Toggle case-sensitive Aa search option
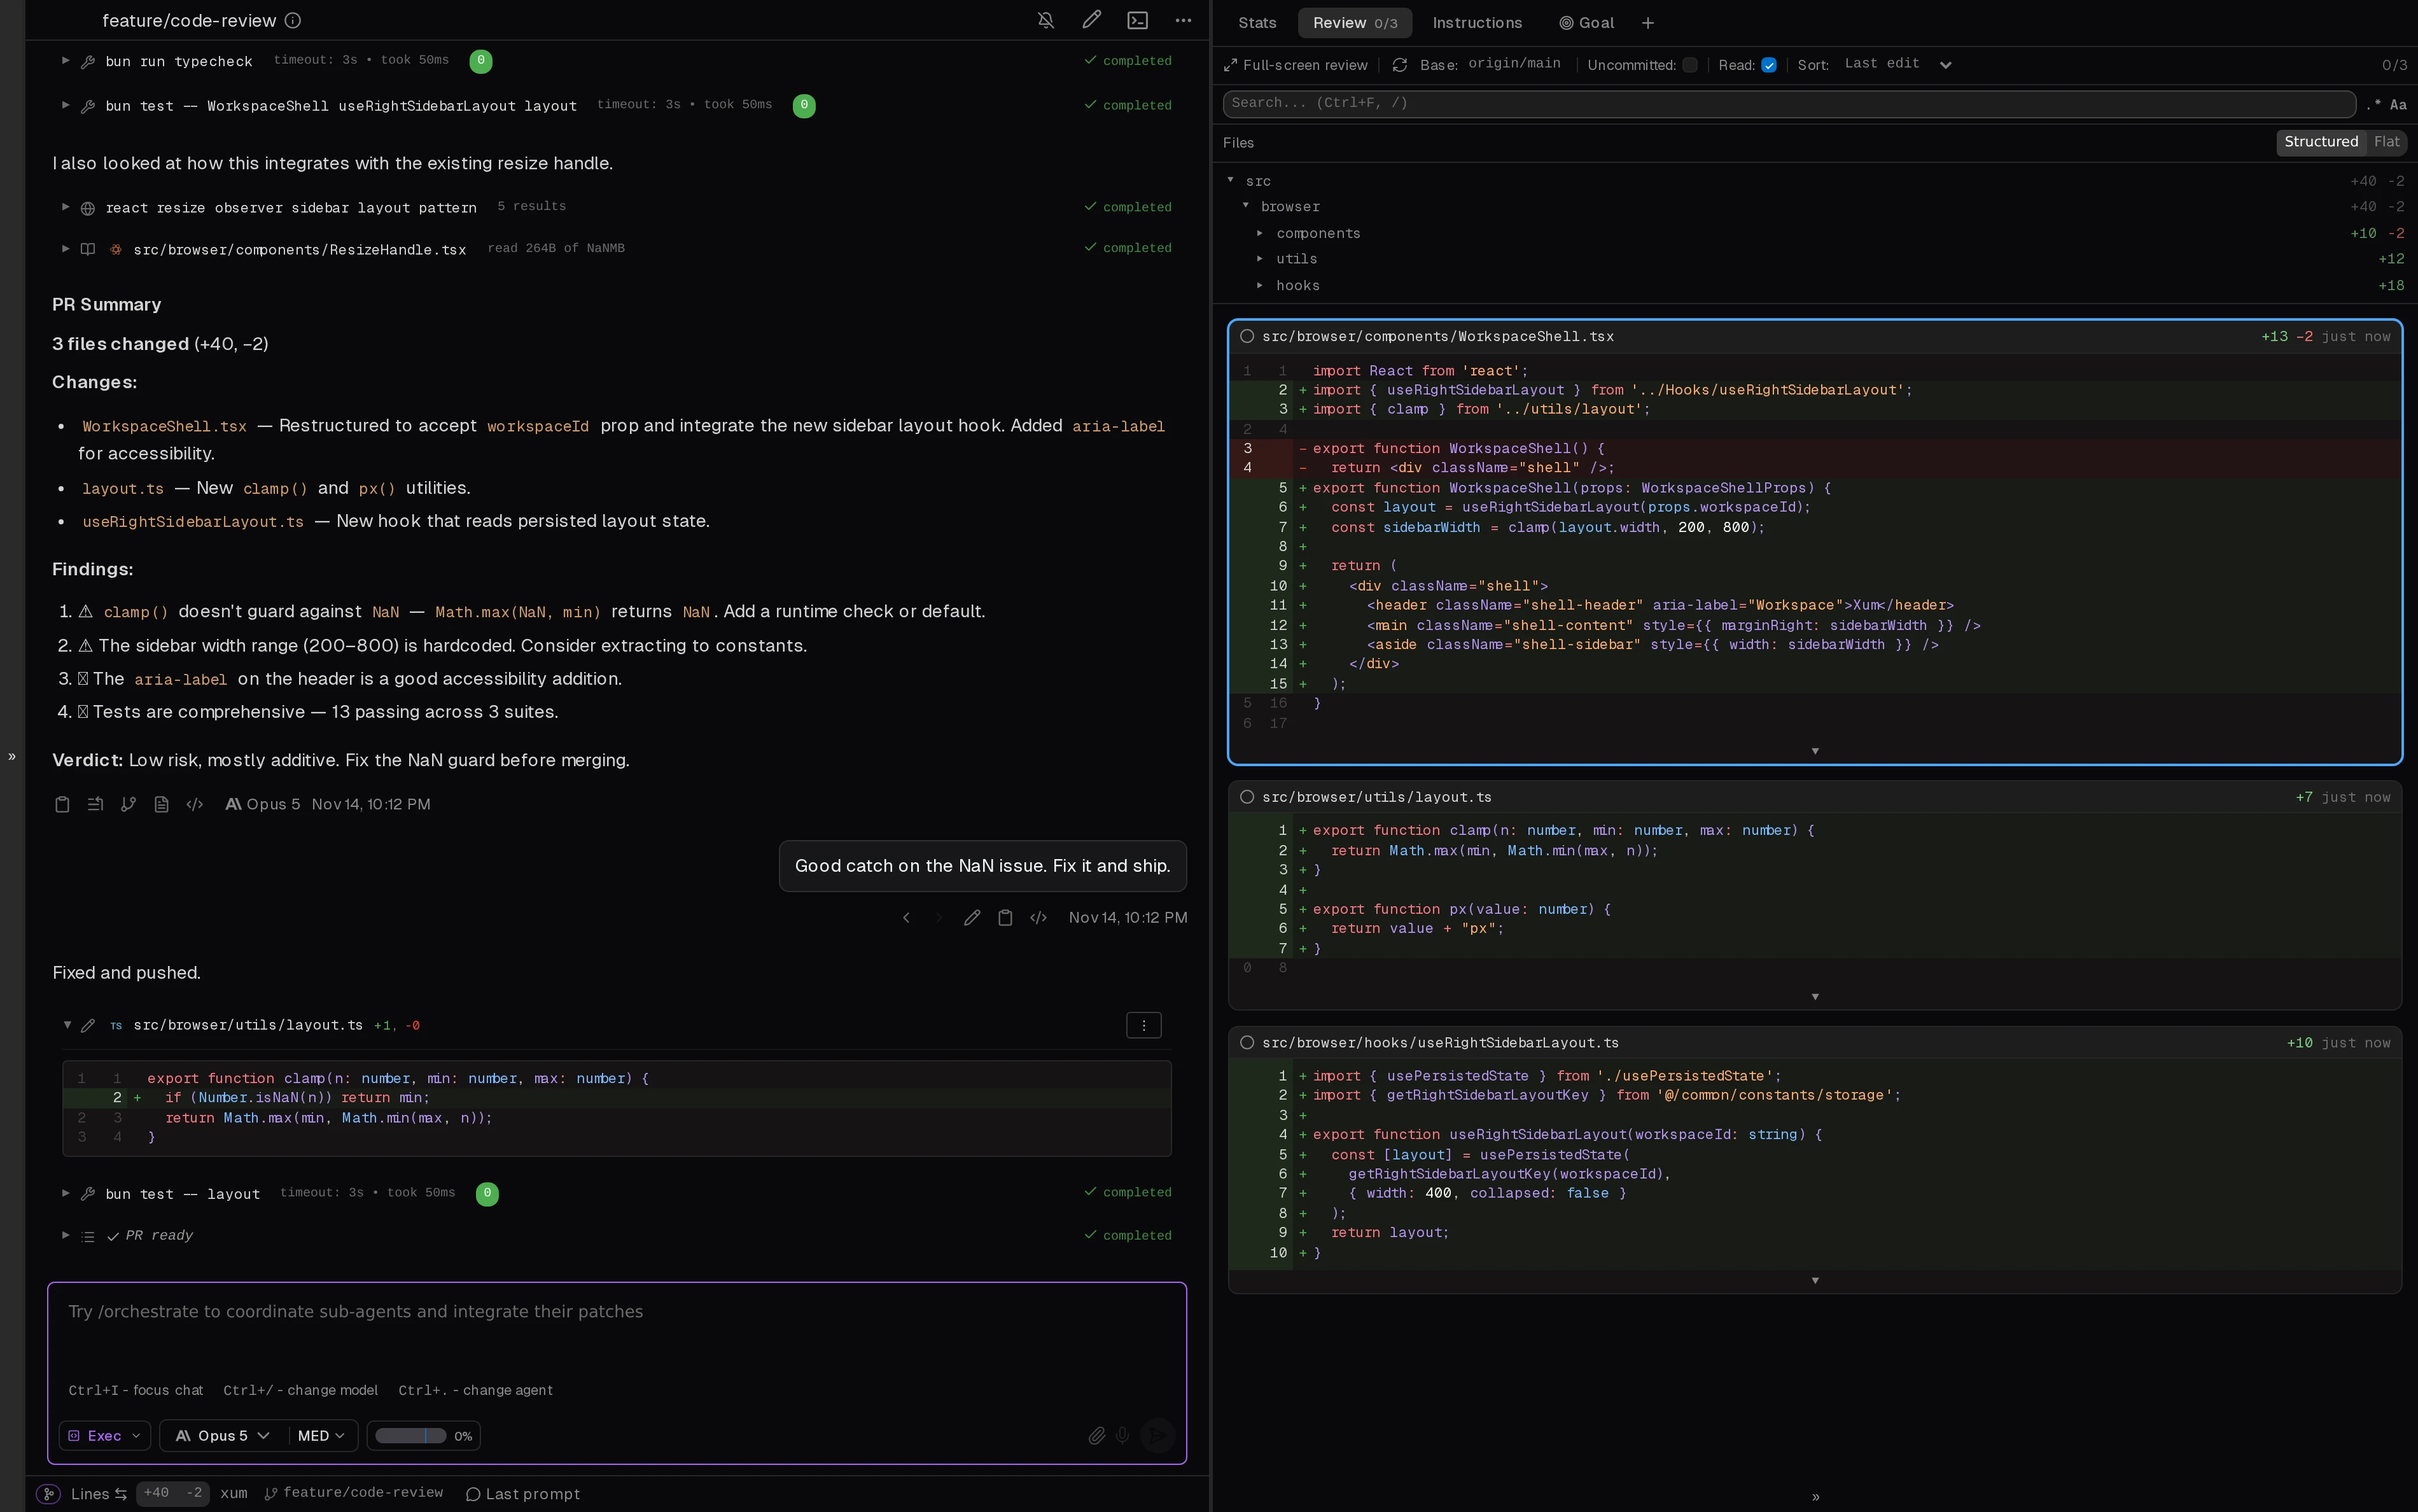Viewport: 2418px width, 1512px height. coord(2398,104)
